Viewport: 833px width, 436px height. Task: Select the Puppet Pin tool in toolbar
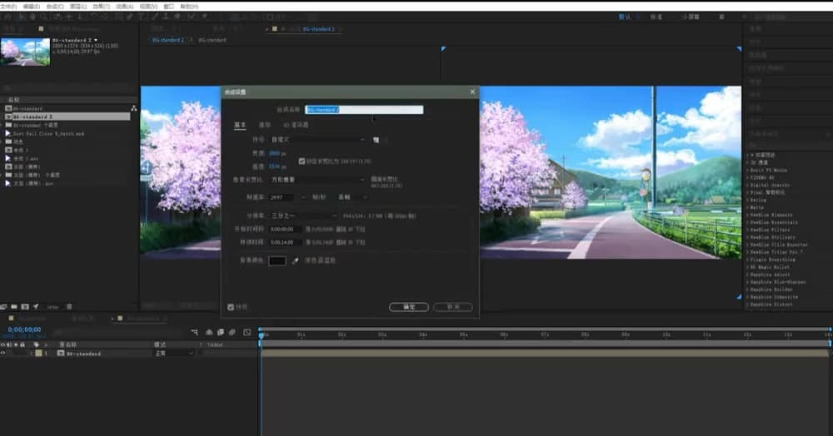coord(204,17)
